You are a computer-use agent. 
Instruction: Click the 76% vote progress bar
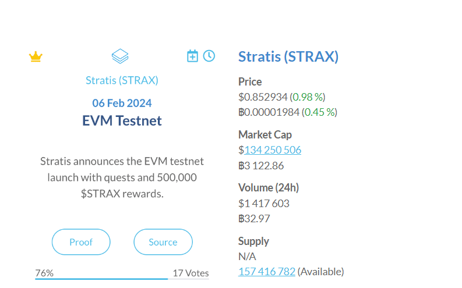pos(122,279)
